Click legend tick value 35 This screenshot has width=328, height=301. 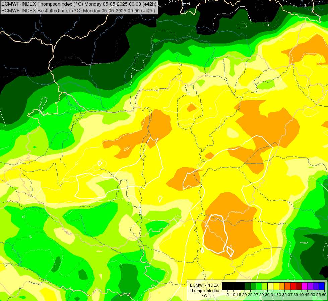[284, 295]
